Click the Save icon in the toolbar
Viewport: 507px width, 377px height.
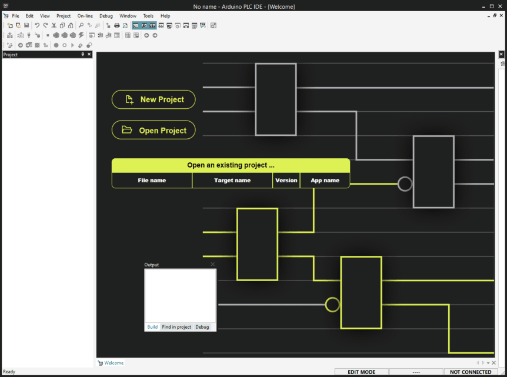coord(26,26)
